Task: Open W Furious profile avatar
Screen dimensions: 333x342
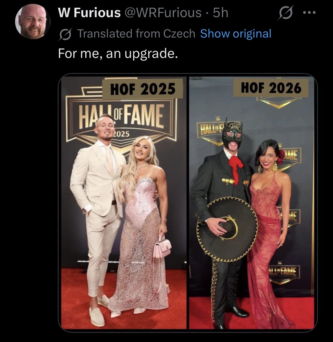Action: tap(33, 22)
